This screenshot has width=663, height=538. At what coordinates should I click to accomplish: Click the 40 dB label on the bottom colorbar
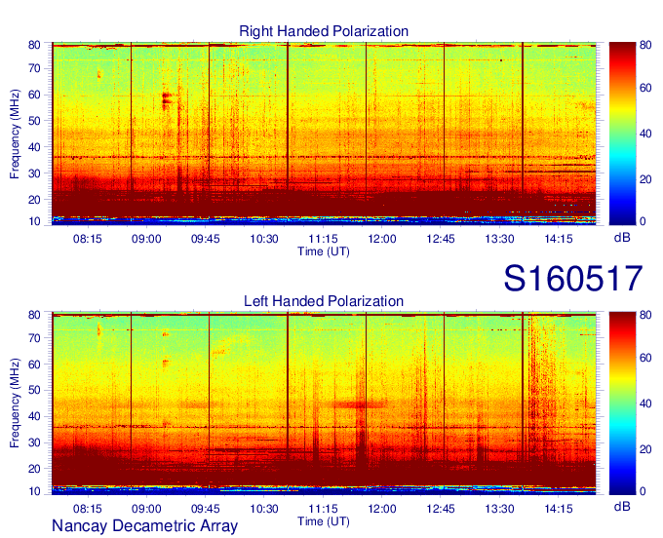point(645,403)
